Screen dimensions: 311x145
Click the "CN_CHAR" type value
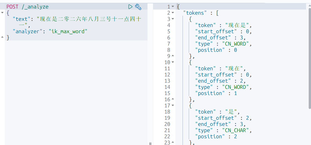(236, 130)
